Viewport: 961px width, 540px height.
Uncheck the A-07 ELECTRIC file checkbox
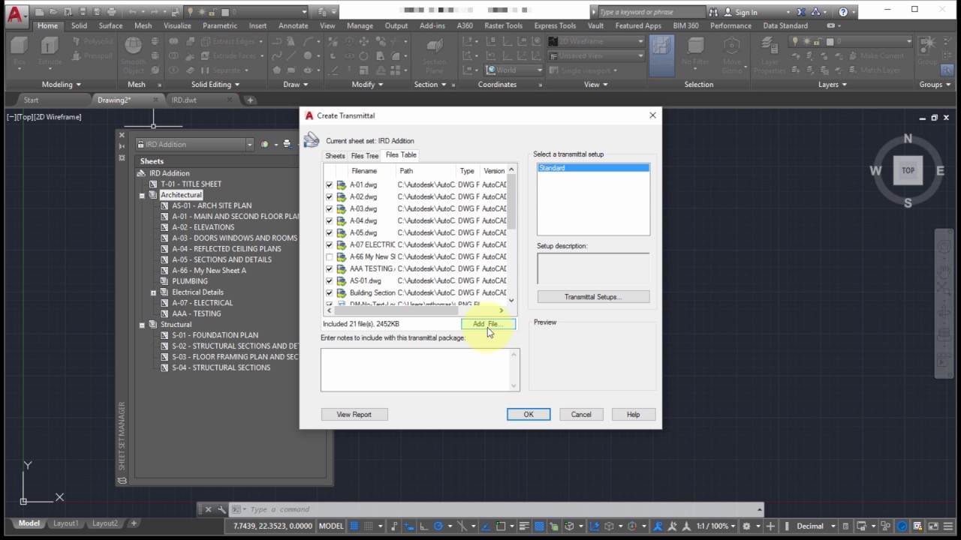click(329, 244)
